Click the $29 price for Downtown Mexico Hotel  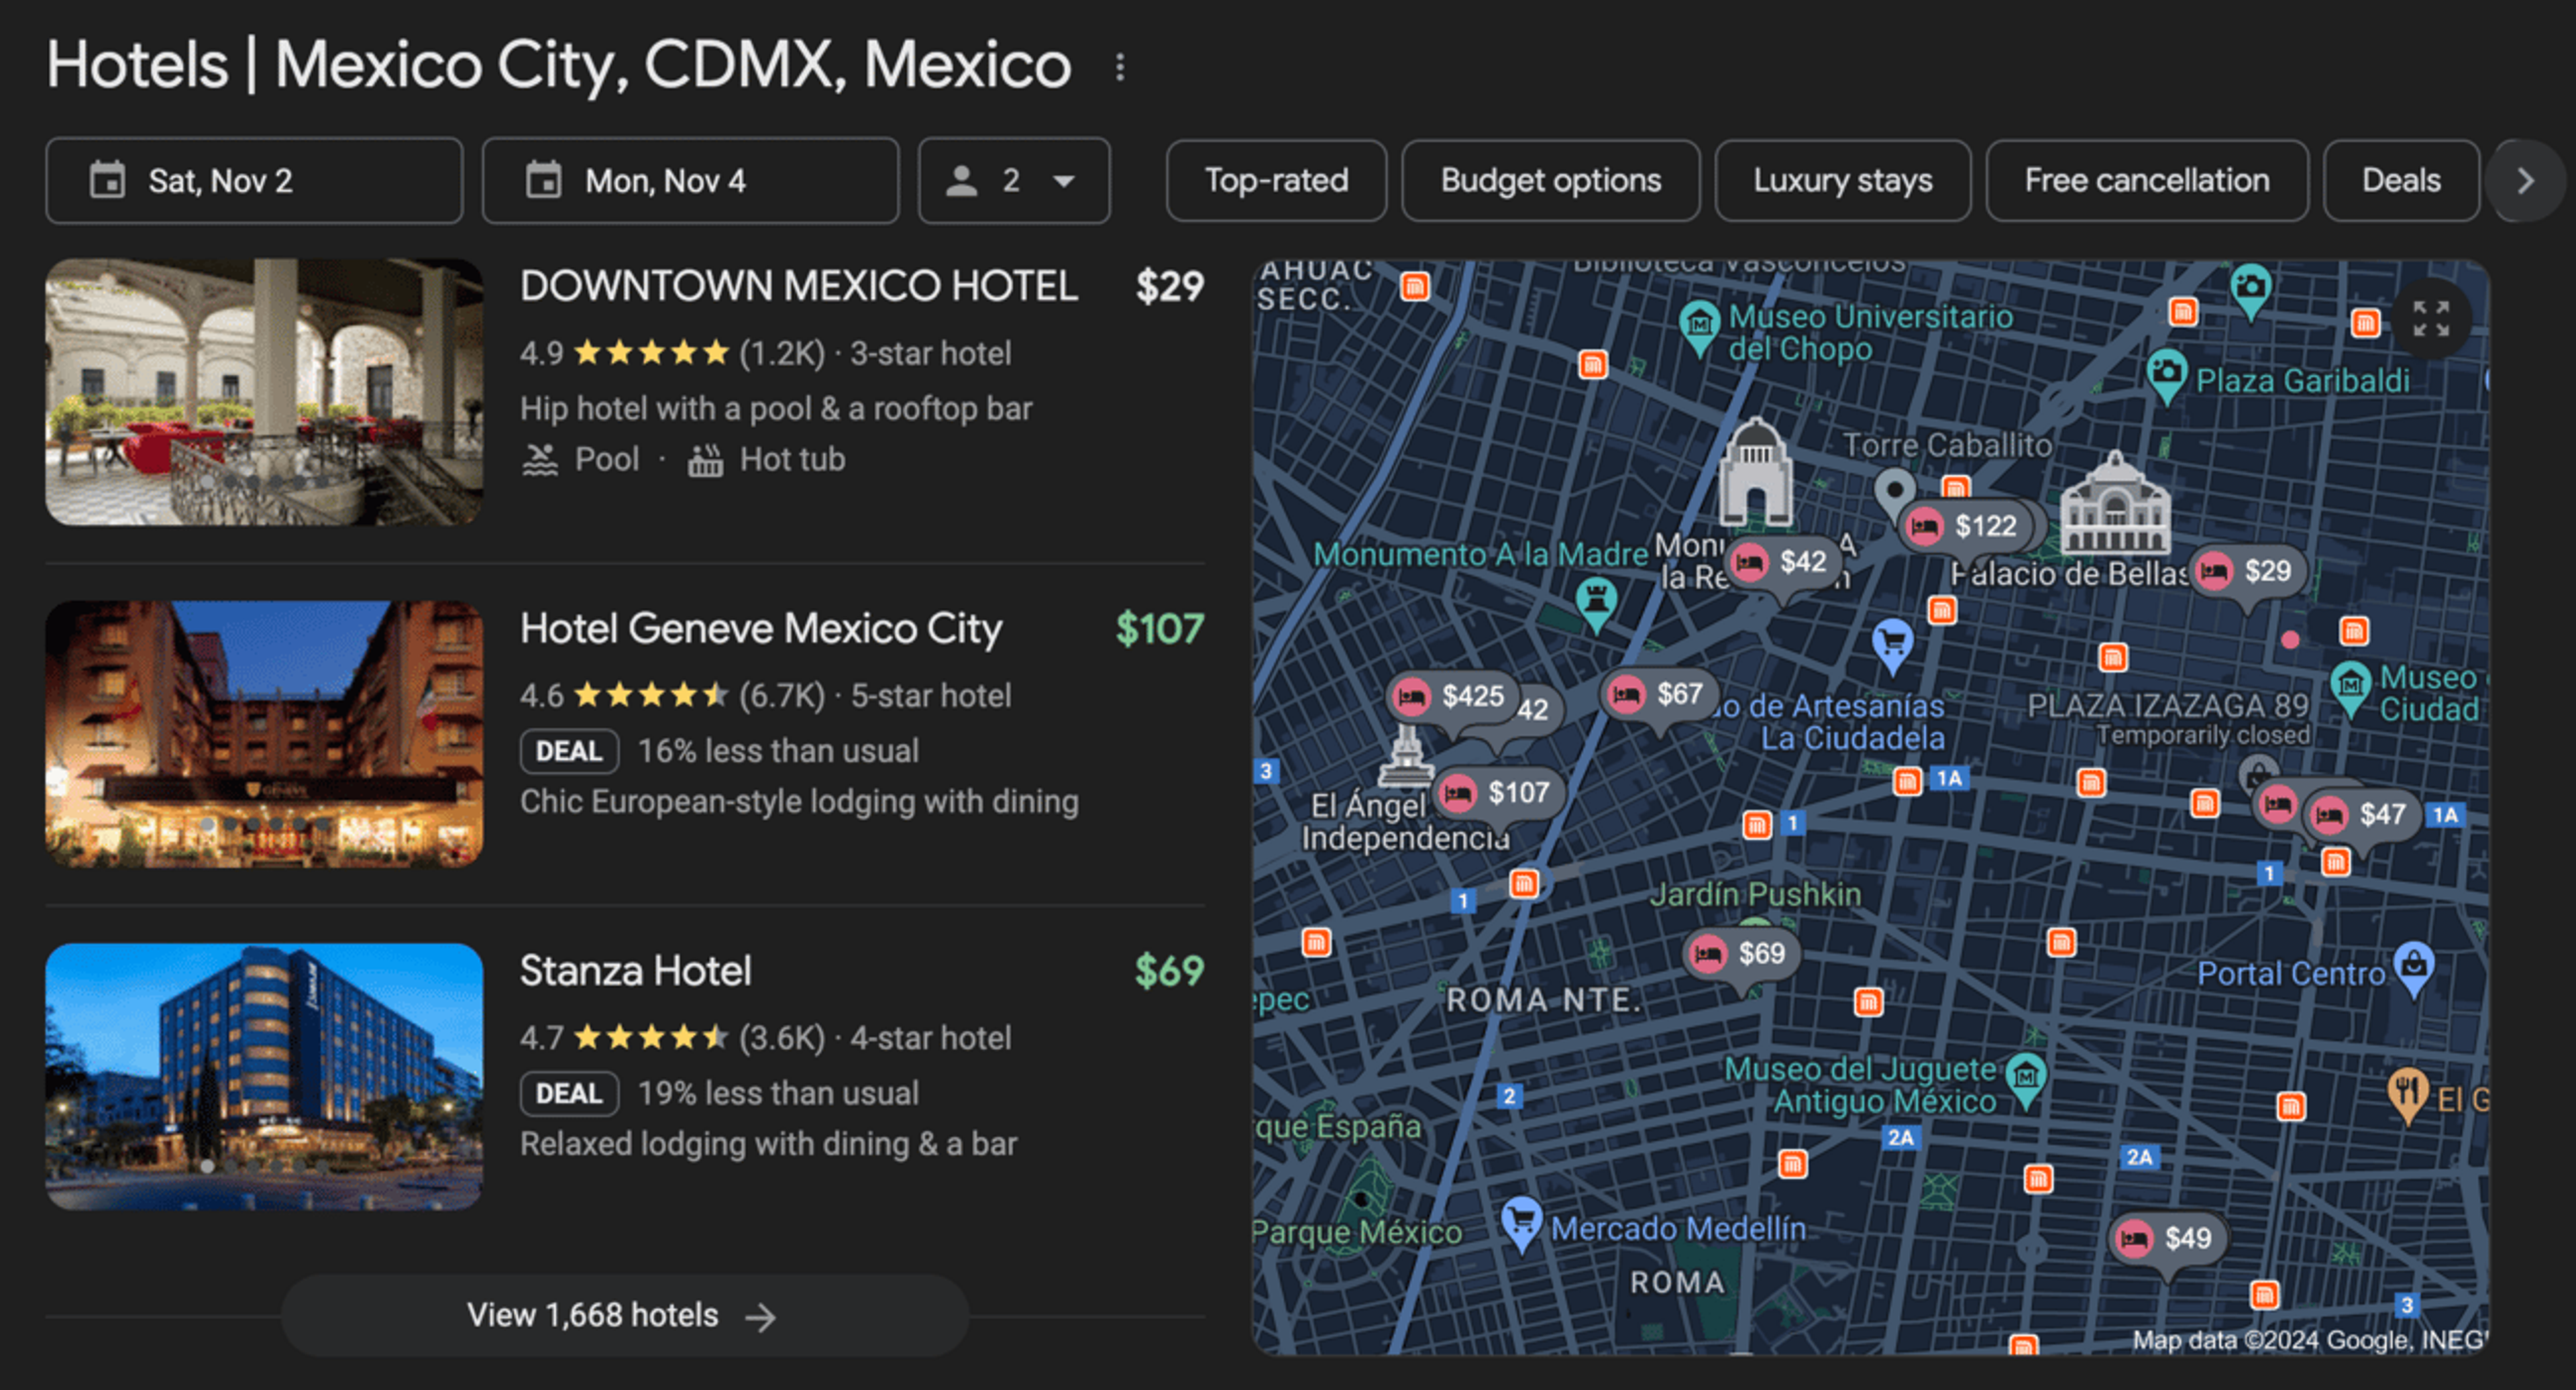(1169, 287)
